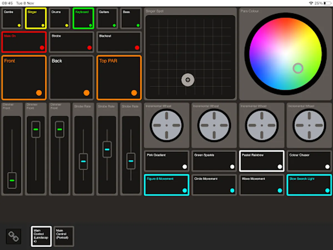Enable the Slow Search Light effect
333x250 pixels.
[x=309, y=185]
